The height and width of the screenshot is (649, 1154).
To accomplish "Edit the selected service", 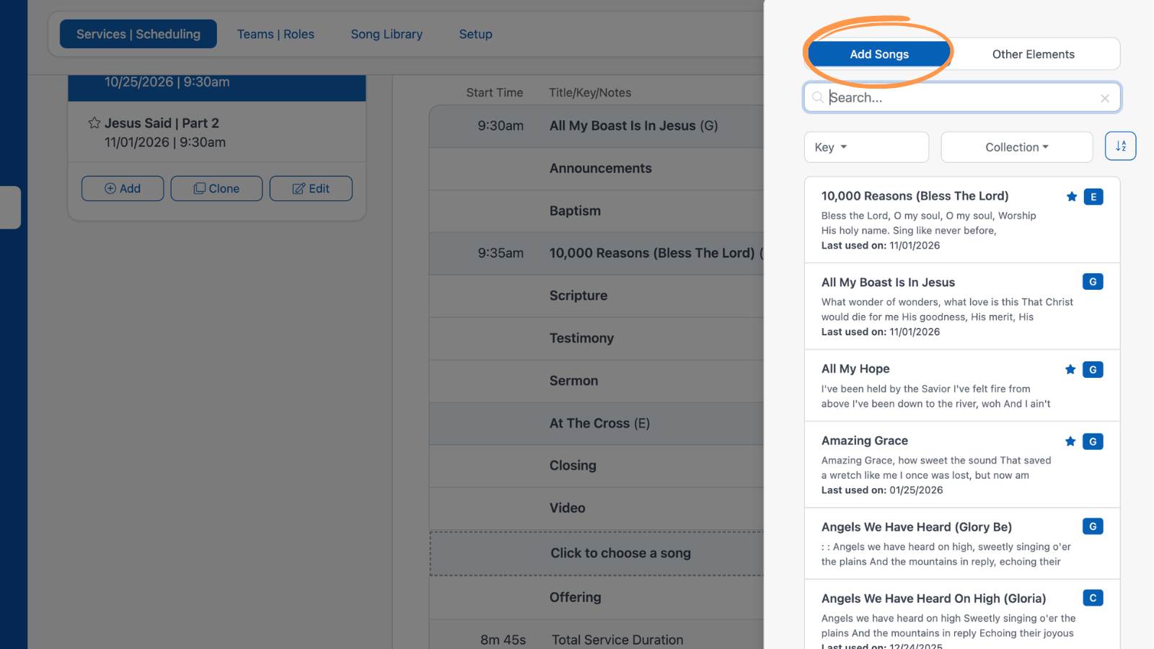I will (311, 188).
